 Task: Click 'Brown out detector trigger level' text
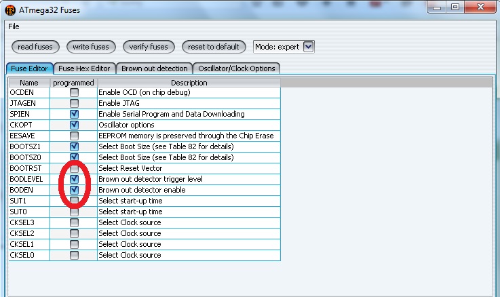(x=151, y=179)
